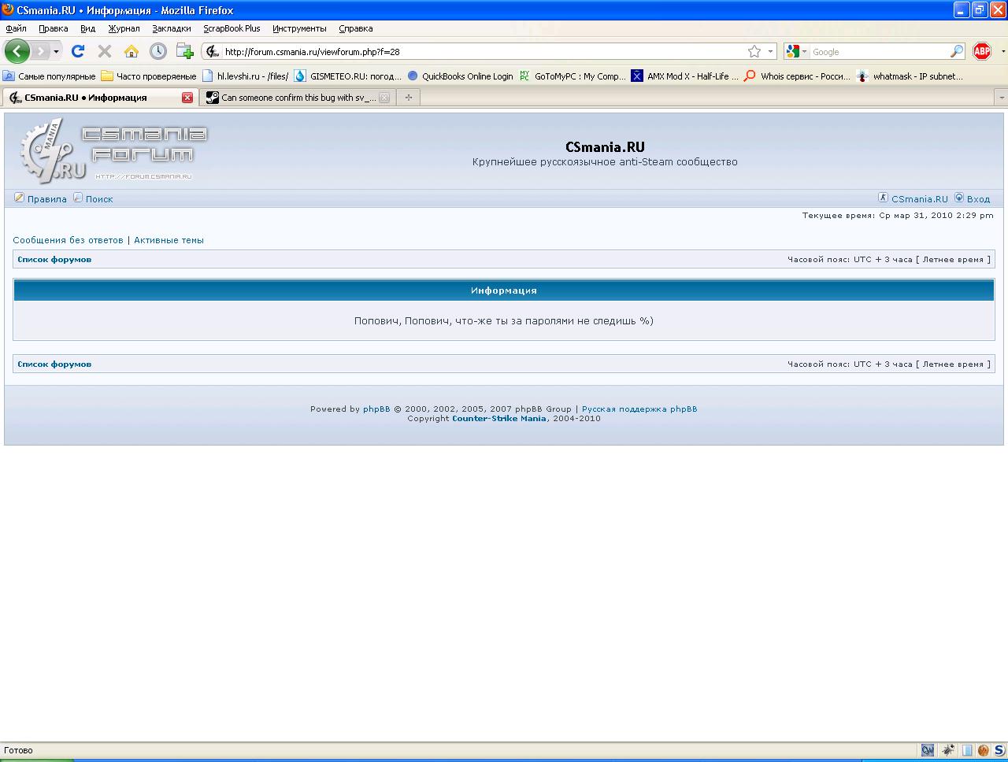This screenshot has width=1008, height=762.
Task: Open the Инструменты menu
Action: 299,28
